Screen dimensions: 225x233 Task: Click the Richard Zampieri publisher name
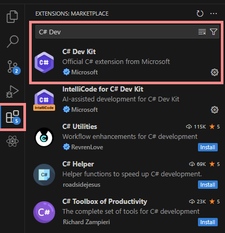tap(86, 222)
